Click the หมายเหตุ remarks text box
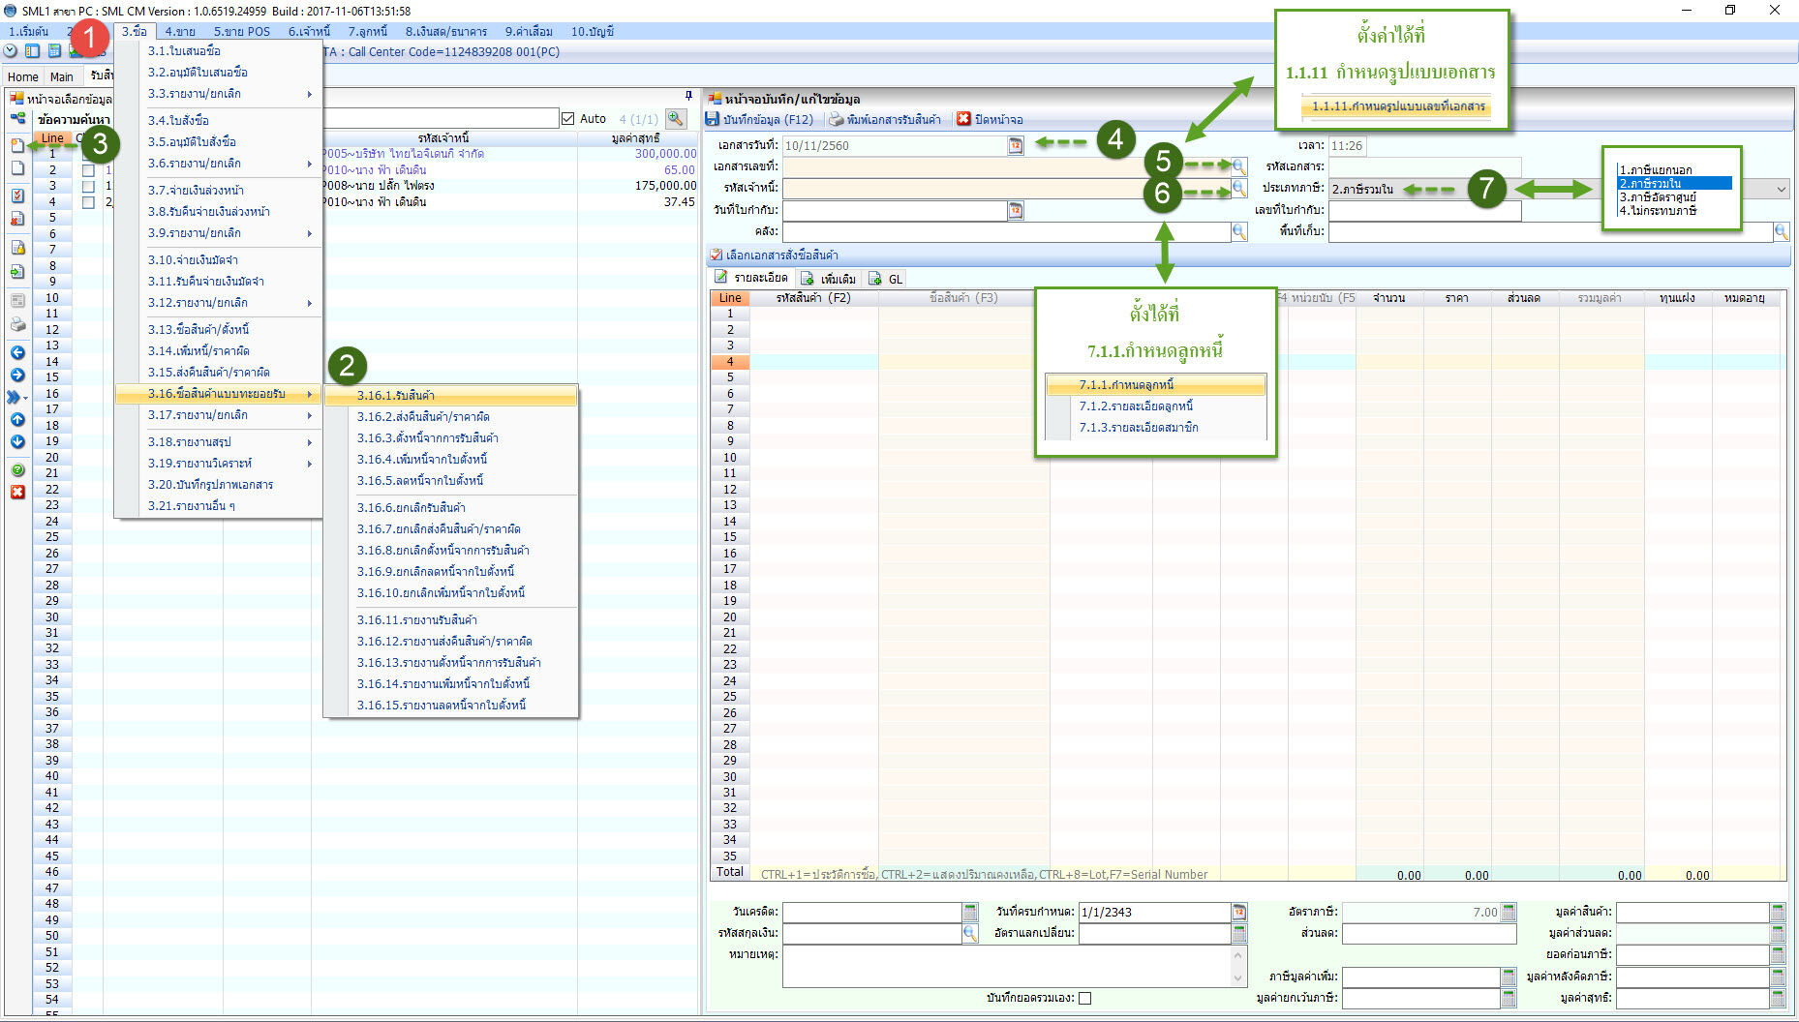 coord(1007,966)
